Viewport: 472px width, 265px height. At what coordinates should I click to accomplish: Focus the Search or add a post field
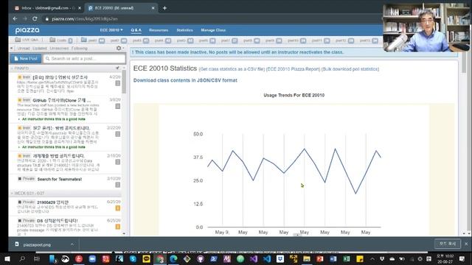pyautogui.click(x=84, y=59)
